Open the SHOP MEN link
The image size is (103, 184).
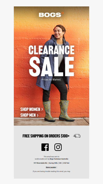click(x=29, y=115)
